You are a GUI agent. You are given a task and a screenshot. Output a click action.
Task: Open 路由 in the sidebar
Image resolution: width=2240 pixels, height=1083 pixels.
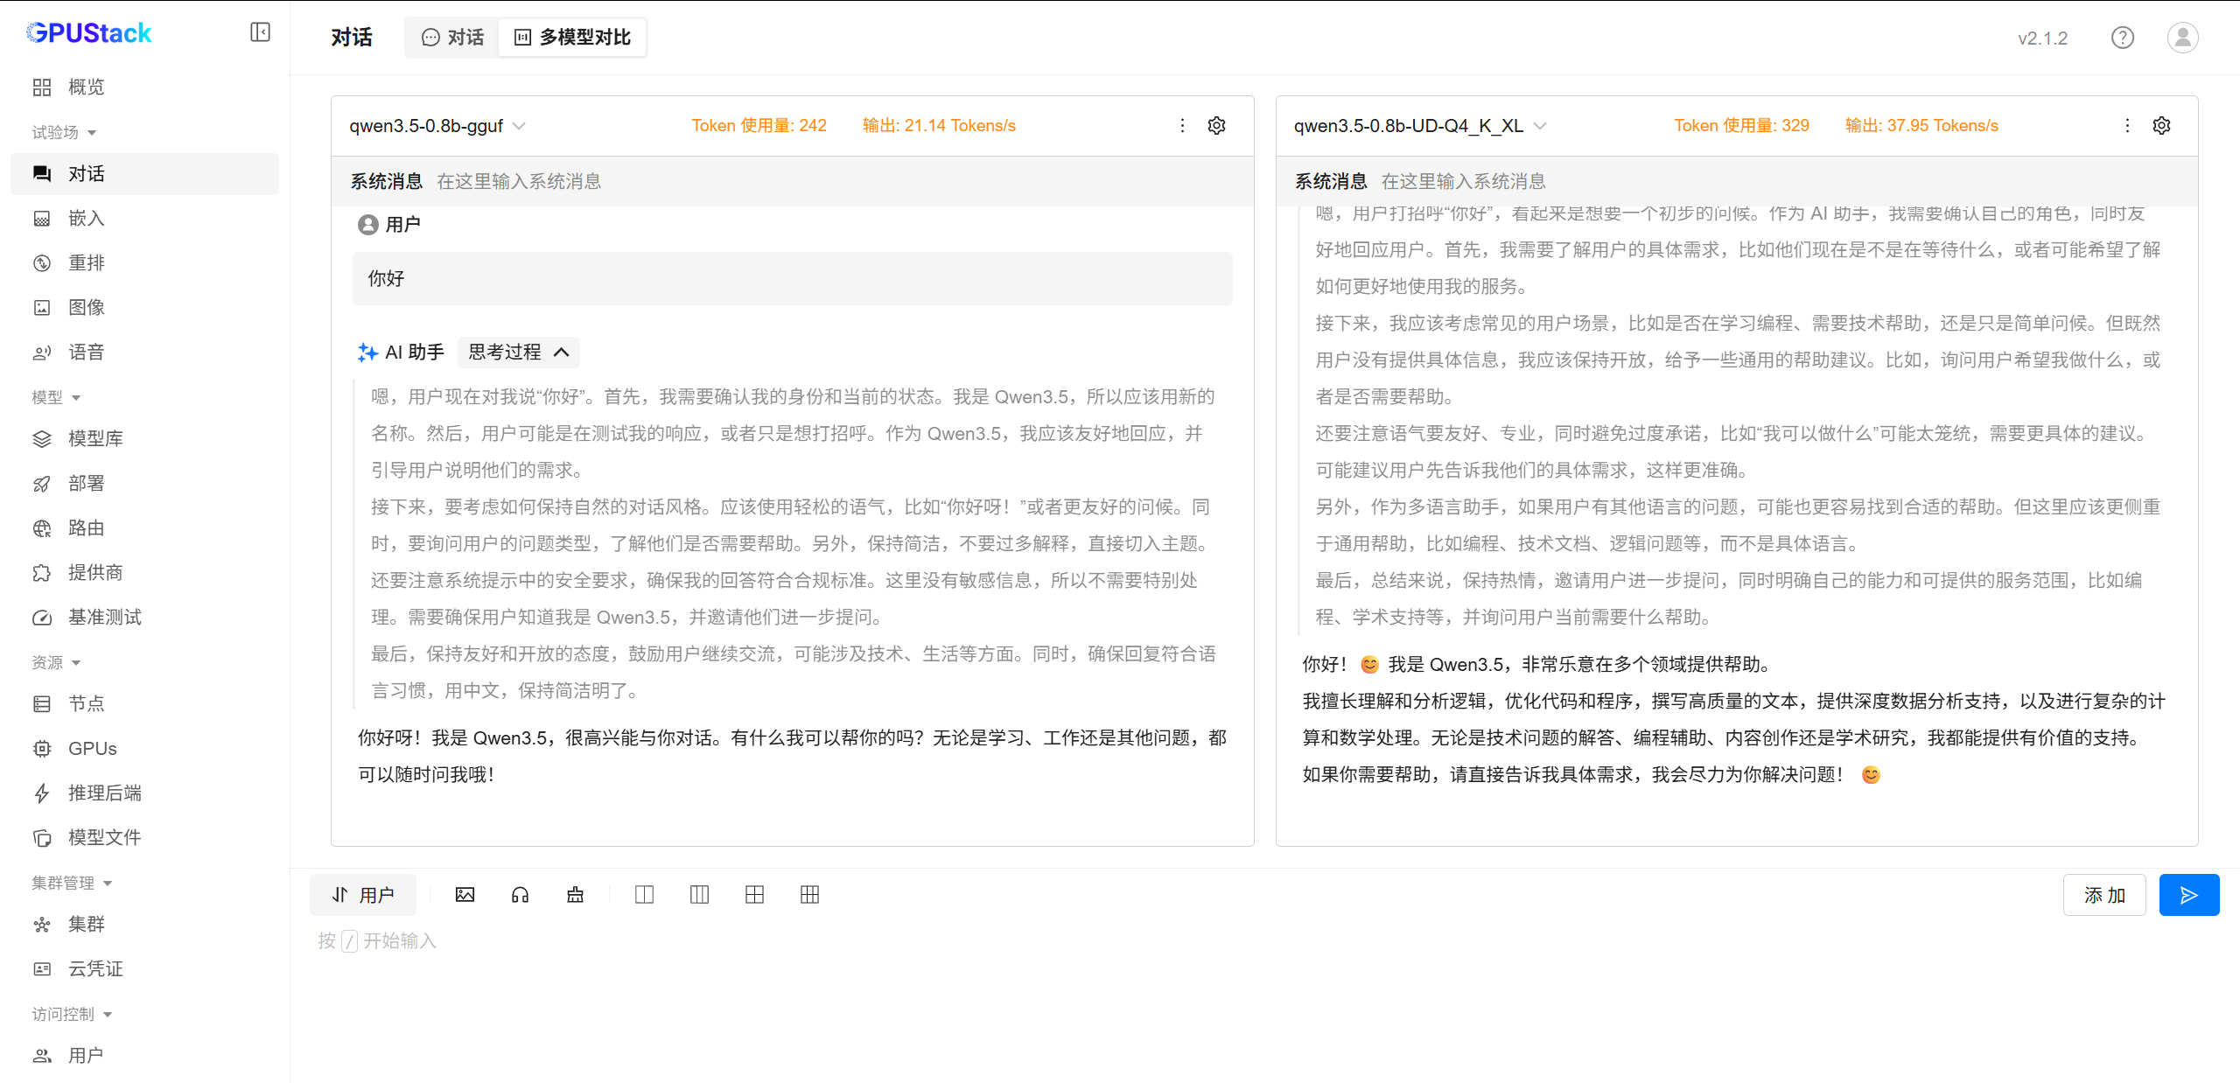tap(144, 528)
